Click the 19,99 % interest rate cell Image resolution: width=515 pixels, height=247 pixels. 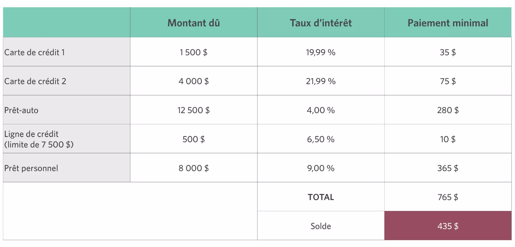(x=321, y=52)
